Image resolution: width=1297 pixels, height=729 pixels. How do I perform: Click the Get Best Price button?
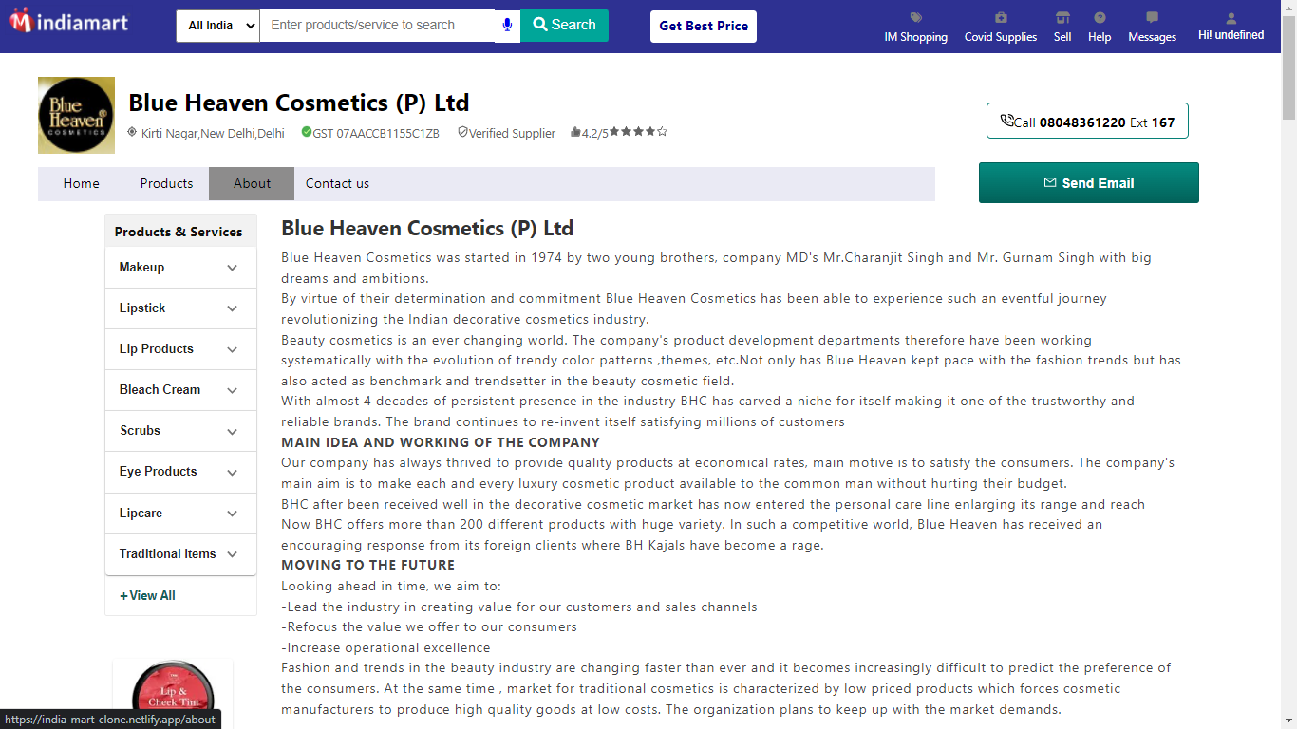[704, 26]
